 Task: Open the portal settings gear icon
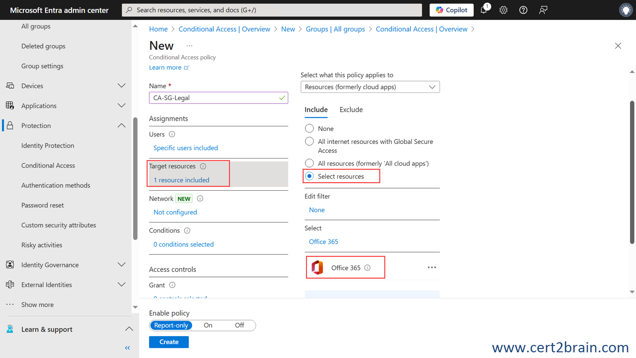(503, 10)
